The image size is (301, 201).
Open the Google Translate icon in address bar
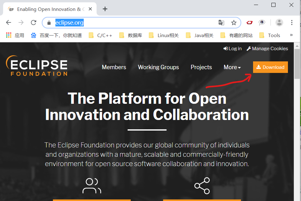pyautogui.click(x=221, y=23)
